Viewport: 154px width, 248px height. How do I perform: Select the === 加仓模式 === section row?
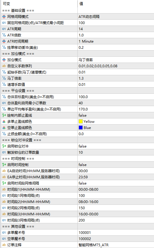(77, 53)
